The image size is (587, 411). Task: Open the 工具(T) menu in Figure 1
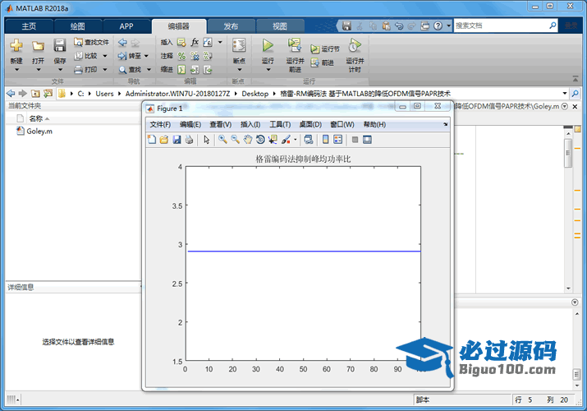280,124
